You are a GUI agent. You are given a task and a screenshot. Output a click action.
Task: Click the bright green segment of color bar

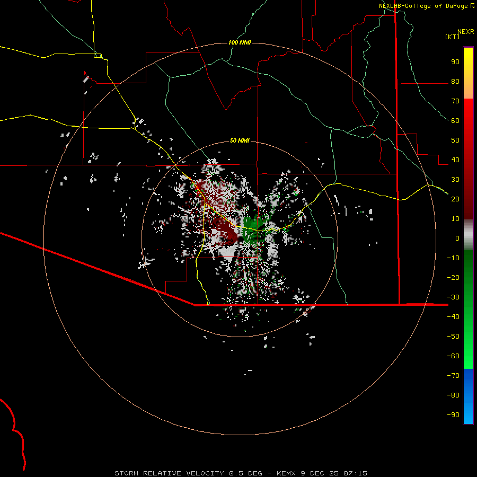pyautogui.click(x=468, y=350)
